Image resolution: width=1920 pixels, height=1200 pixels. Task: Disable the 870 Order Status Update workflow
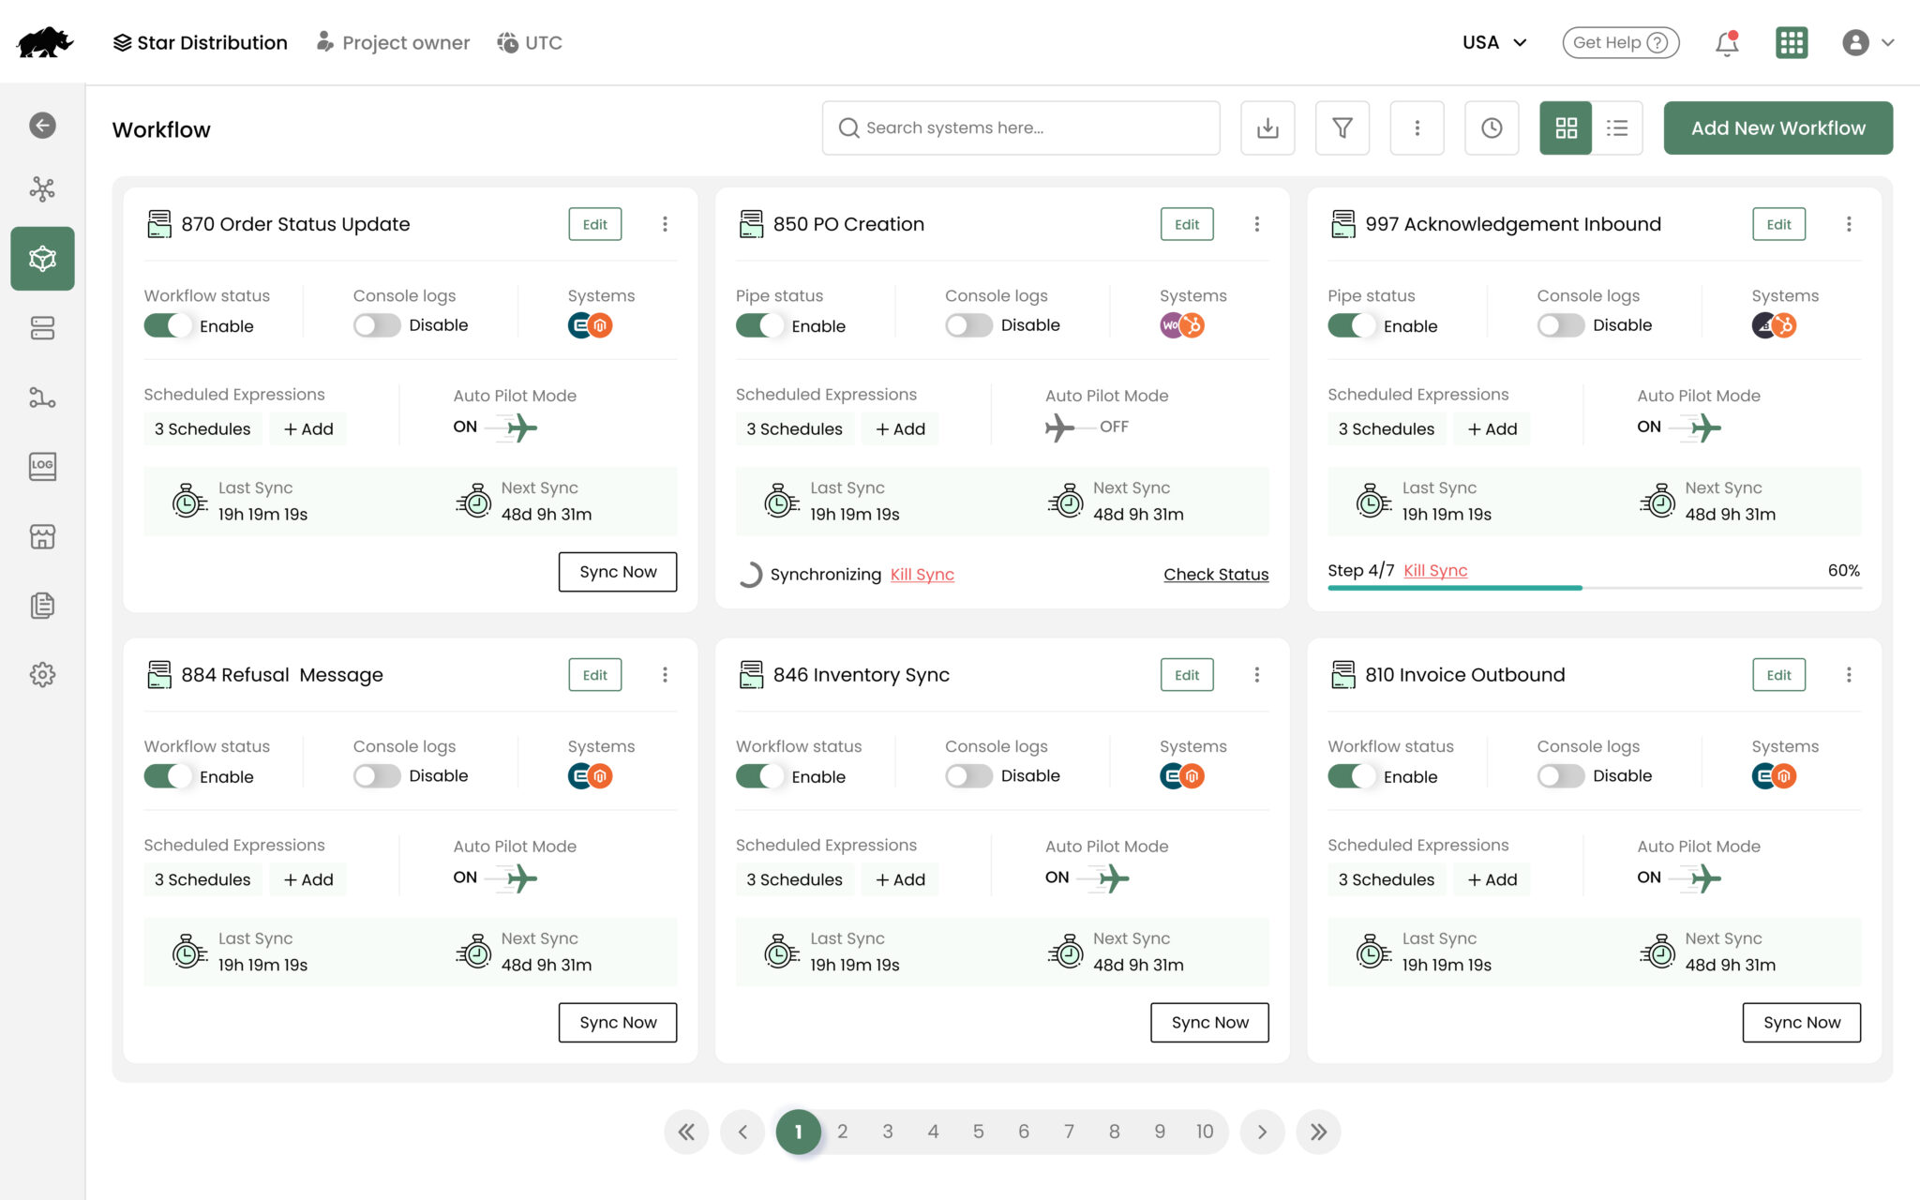pos(168,325)
